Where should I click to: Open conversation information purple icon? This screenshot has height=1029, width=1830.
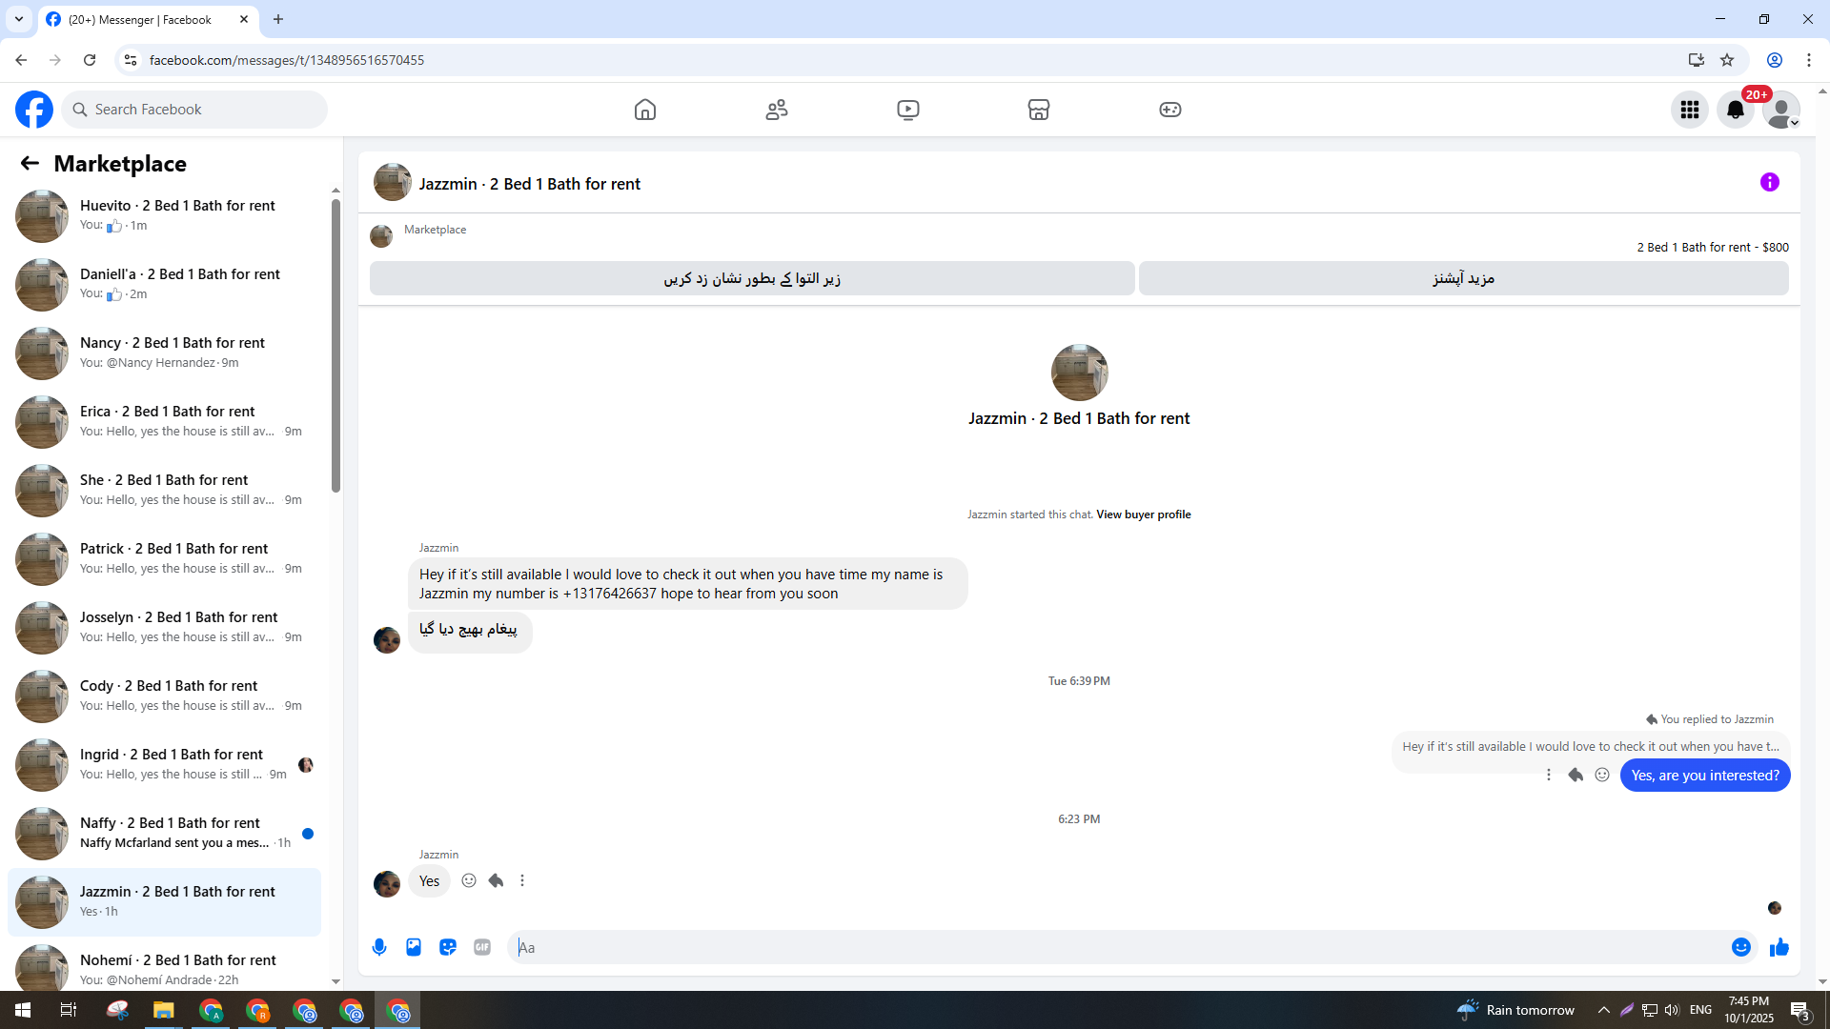pos(1770,182)
